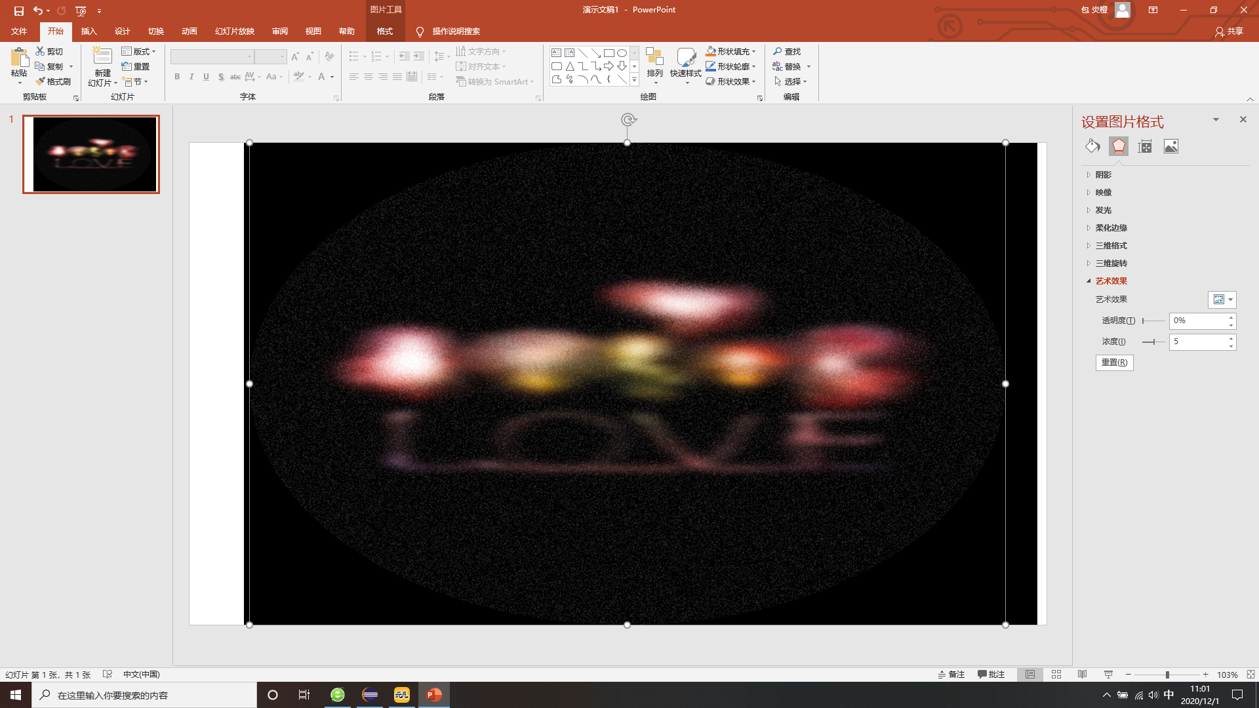
Task: Switch to the Picture Format tab
Action: click(385, 31)
